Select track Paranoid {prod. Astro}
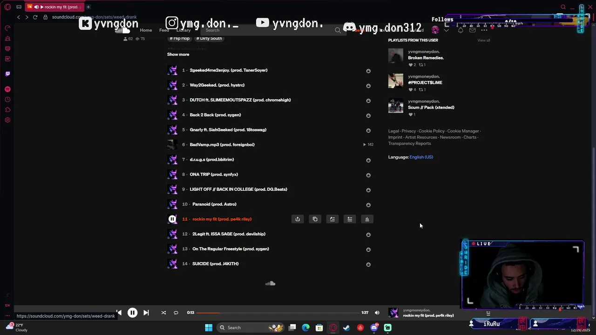Screen dimensions: 596x335 click(x=214, y=204)
